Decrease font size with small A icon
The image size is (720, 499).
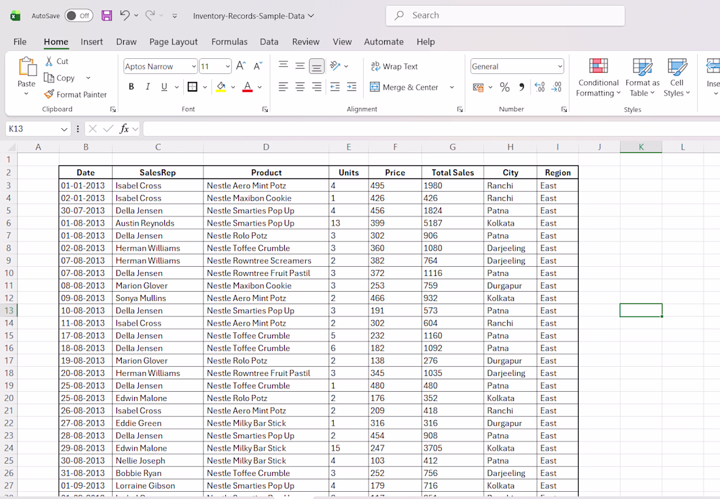[258, 66]
